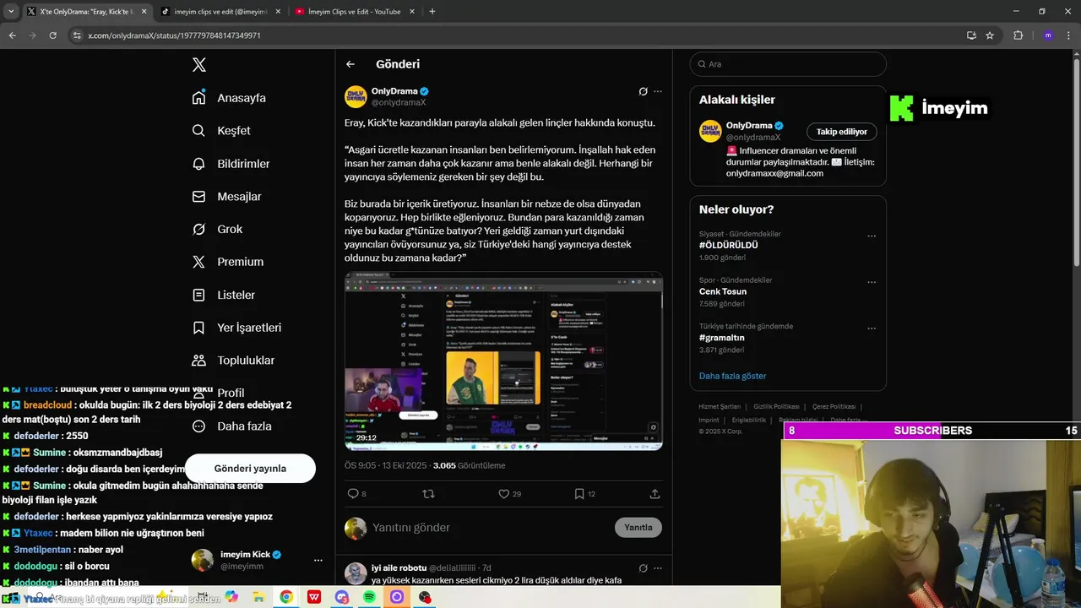Open Grok icon on iyi aile robotu reply
This screenshot has width=1081, height=608.
643,568
